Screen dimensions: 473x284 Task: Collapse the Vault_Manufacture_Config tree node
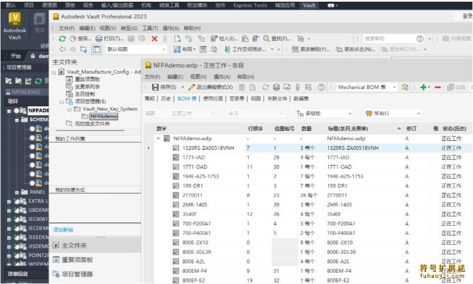coord(54,72)
